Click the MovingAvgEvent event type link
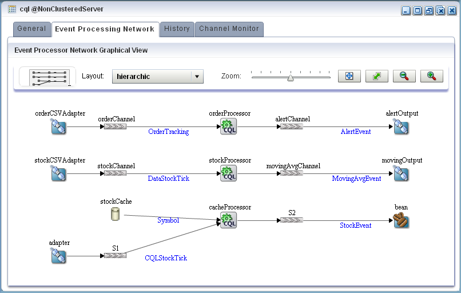The height and width of the screenshot is (293, 461). (x=356, y=179)
